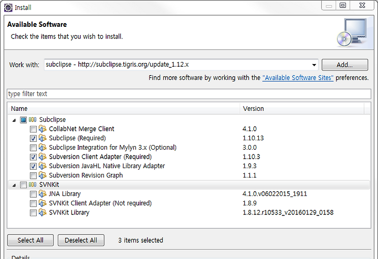Sort by the Name column header
The width and height of the screenshot is (378, 259).
pos(124,109)
